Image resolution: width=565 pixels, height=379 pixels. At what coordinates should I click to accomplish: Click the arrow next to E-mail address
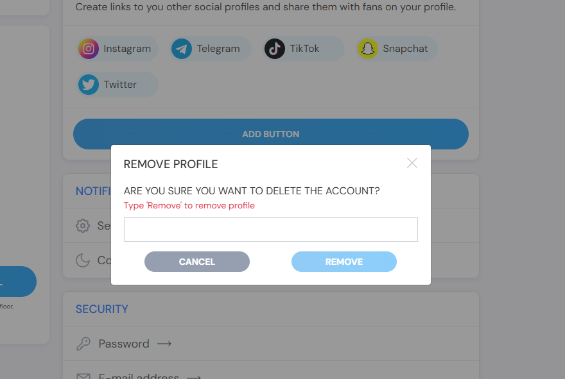[x=194, y=377]
